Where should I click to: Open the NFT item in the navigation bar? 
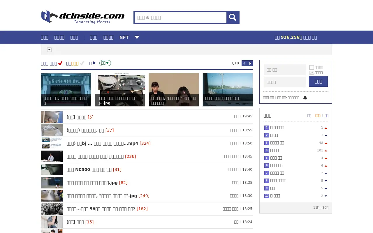(124, 37)
